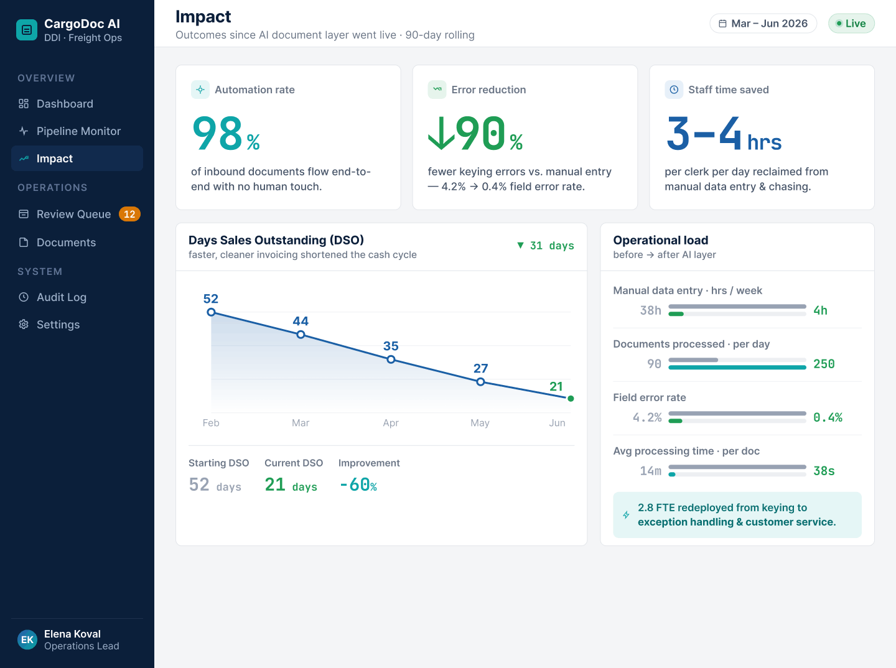Viewport: 896px width, 668px height.
Task: Click the Improvement -60% value
Action: click(x=358, y=485)
